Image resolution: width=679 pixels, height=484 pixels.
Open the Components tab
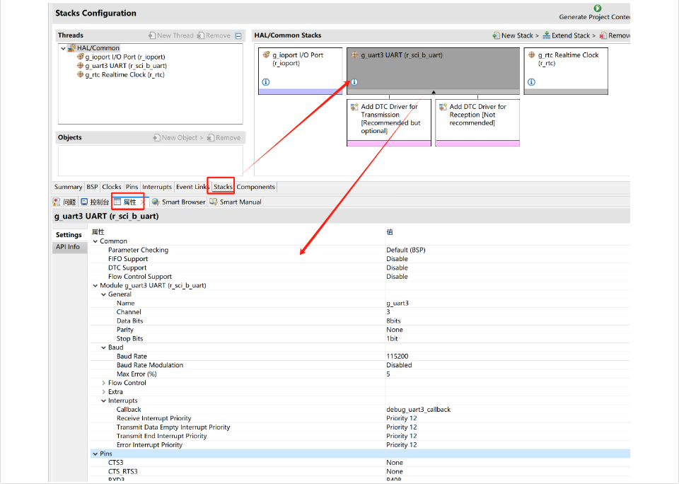[x=255, y=187]
